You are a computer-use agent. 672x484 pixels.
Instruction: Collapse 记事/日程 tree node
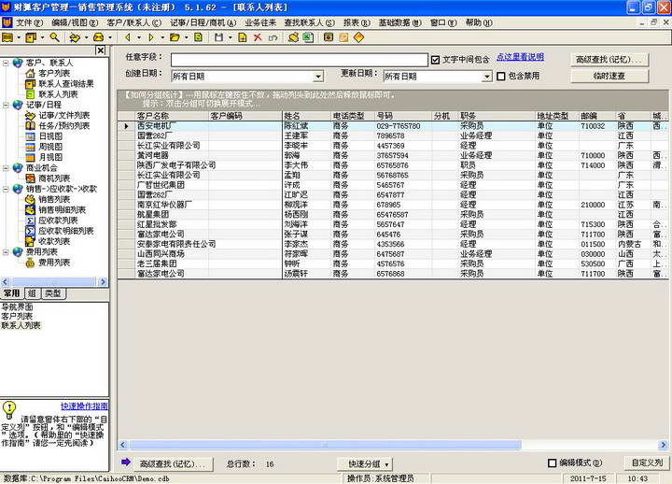pyautogui.click(x=6, y=106)
